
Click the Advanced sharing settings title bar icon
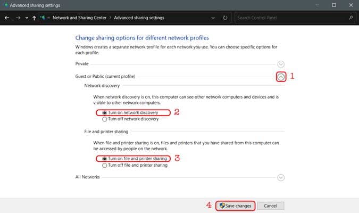click(5, 5)
